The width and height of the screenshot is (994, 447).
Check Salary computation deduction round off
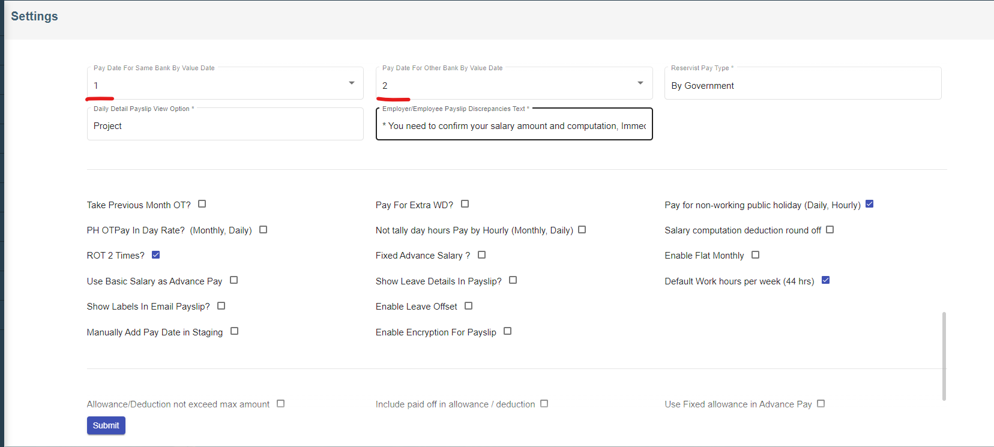click(830, 230)
